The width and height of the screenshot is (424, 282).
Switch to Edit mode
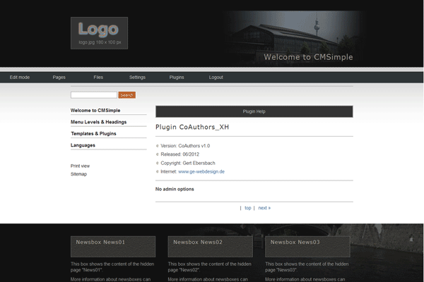pyautogui.click(x=20, y=77)
